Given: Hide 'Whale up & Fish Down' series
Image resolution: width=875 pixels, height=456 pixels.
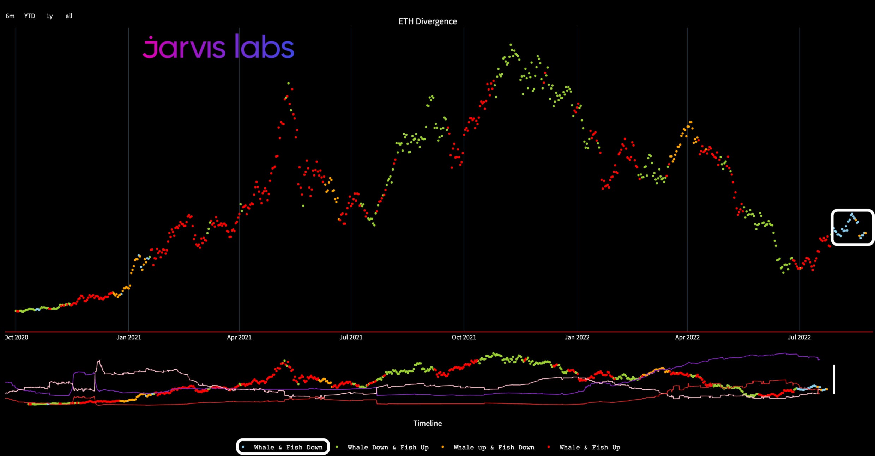Looking at the screenshot, I should click(x=494, y=447).
